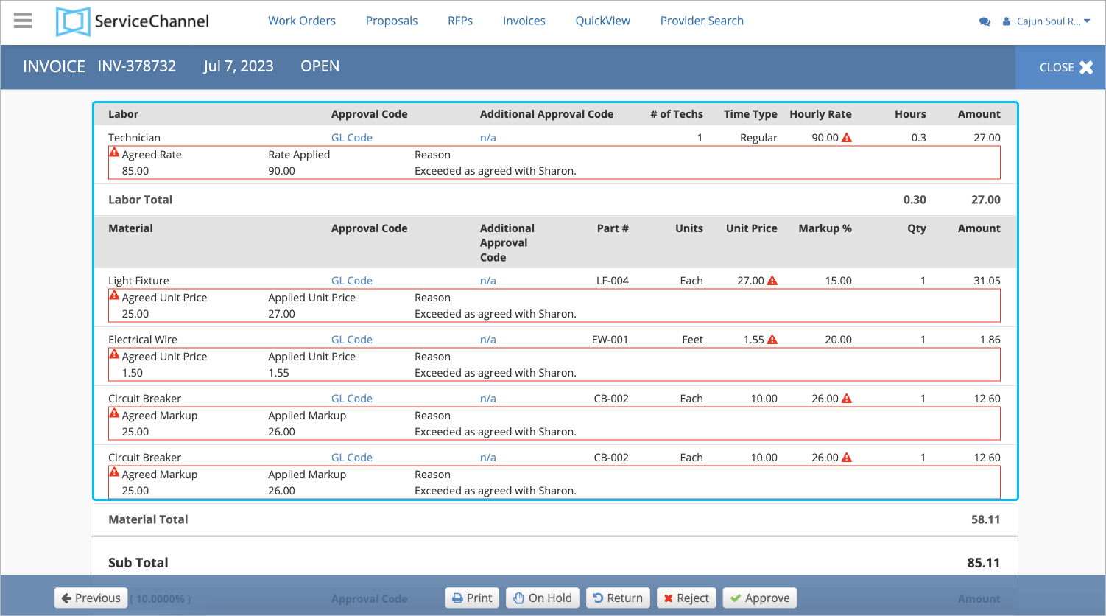Screen dimensions: 1106x616
Task: Click warning icon beside Light Fixture unit price
Action: tap(772, 281)
